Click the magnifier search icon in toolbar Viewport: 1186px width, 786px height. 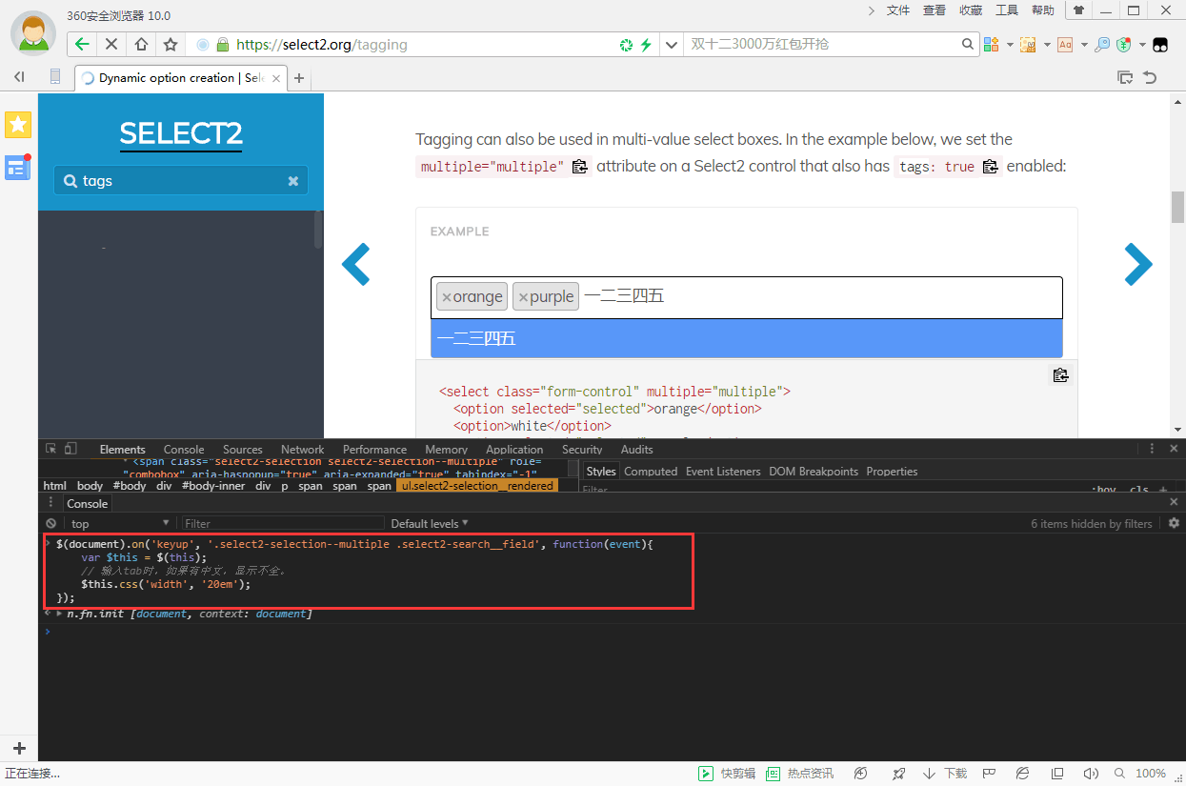pyautogui.click(x=1102, y=44)
